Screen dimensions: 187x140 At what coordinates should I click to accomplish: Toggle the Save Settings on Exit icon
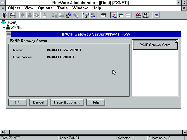114,15
